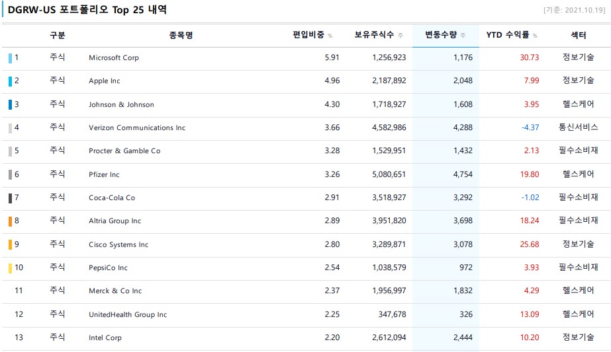Click the orange swatch beside Altria rank 8
Screen dimensions: 611x352
[10, 221]
